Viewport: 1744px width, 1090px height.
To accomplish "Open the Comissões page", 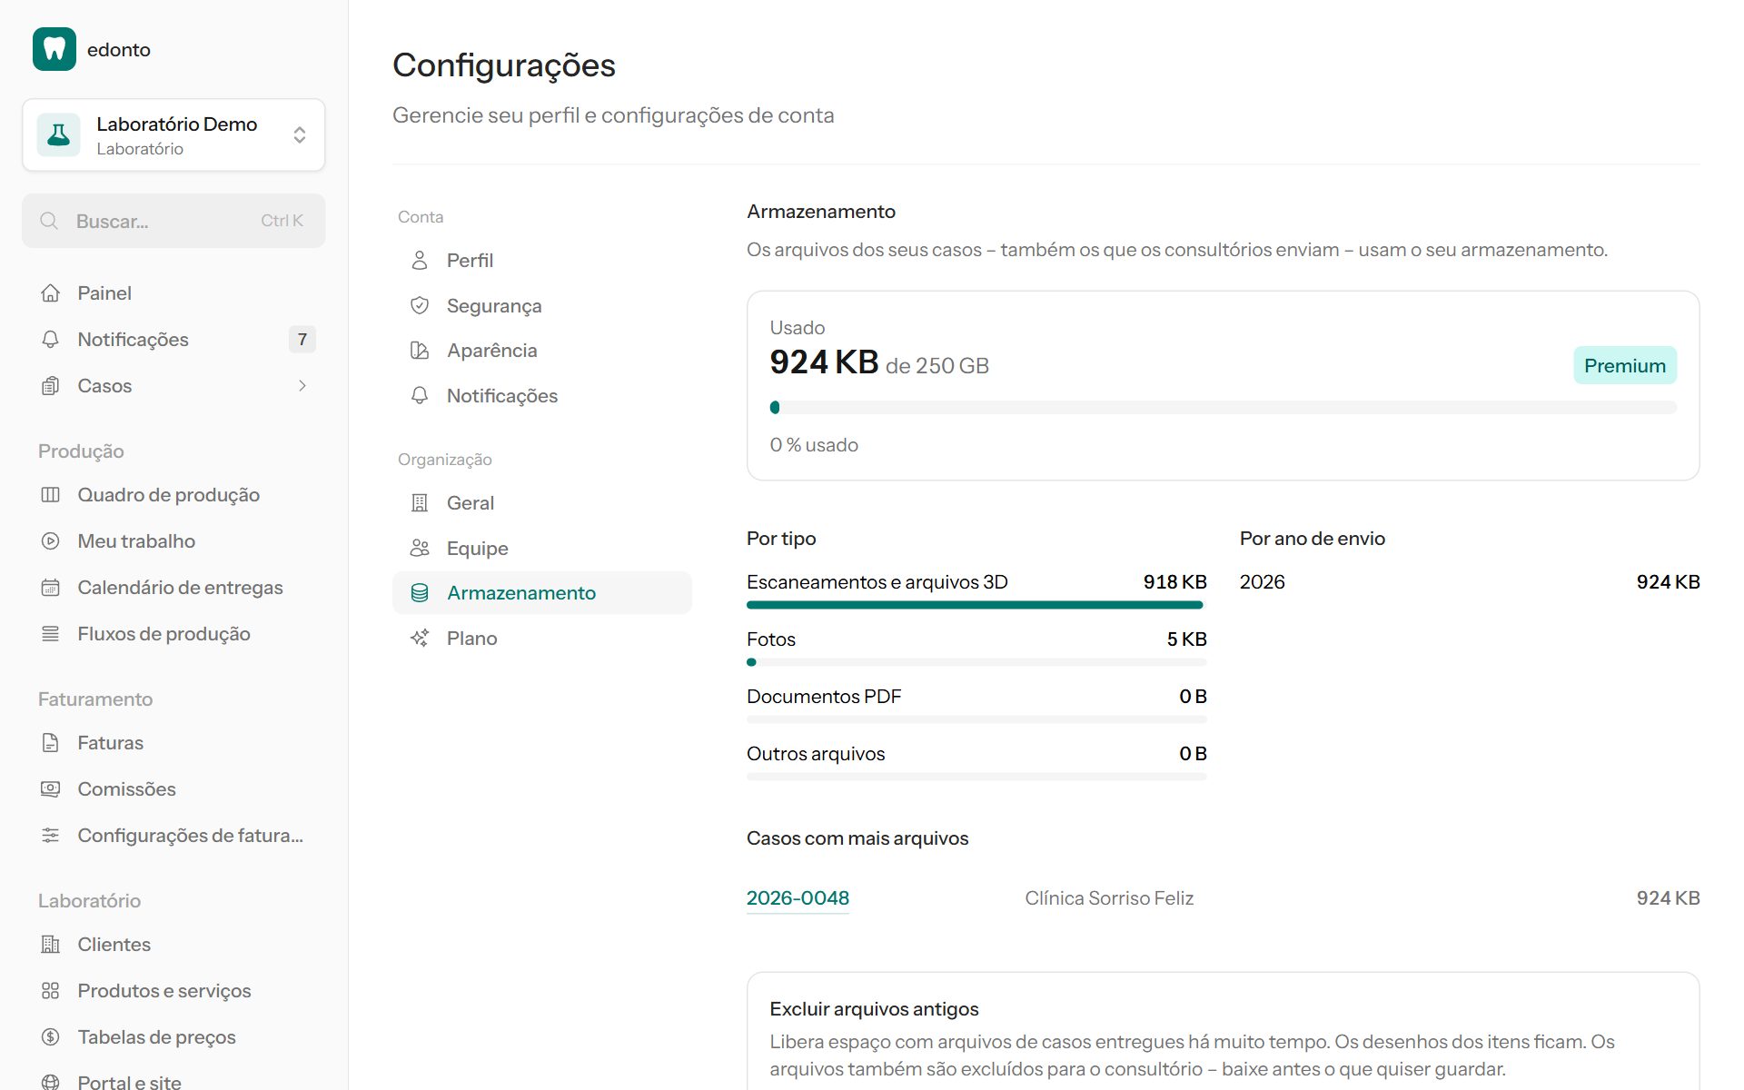I will click(173, 789).
